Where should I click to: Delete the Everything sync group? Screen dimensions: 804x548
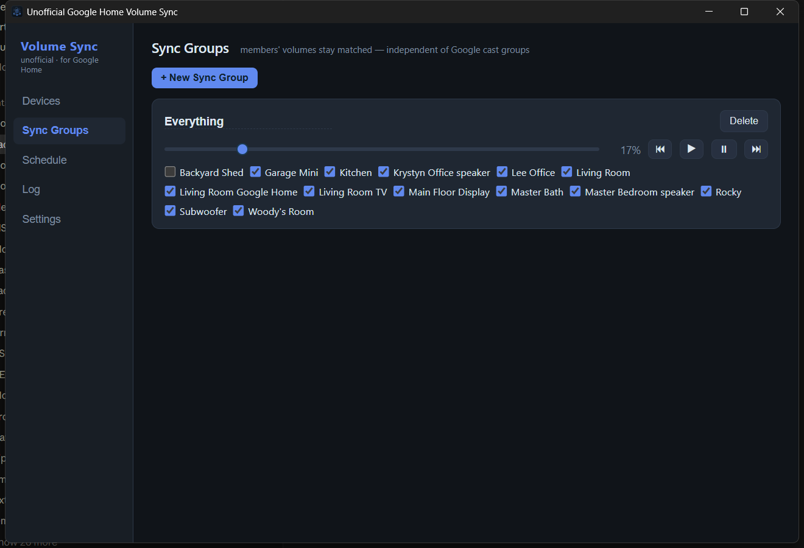click(x=744, y=121)
